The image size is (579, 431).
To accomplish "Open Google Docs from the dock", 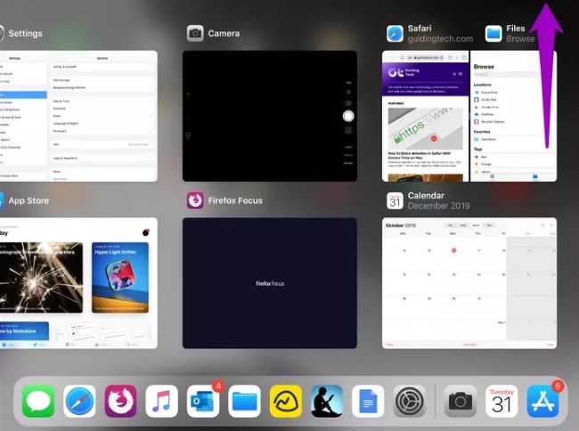I will coord(368,401).
